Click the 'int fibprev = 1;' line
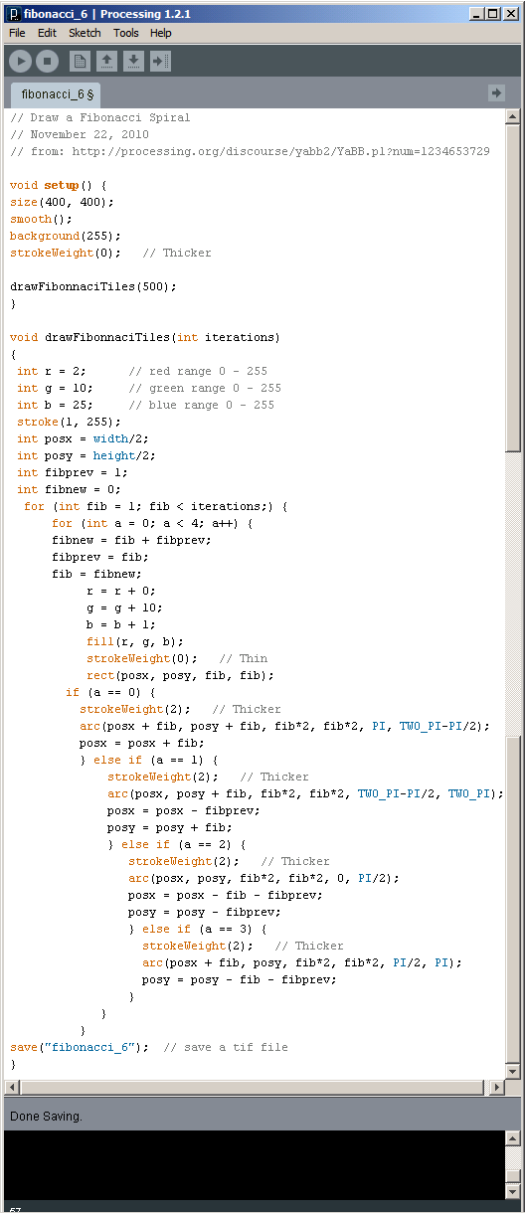This screenshot has width=525, height=1213. point(73,472)
